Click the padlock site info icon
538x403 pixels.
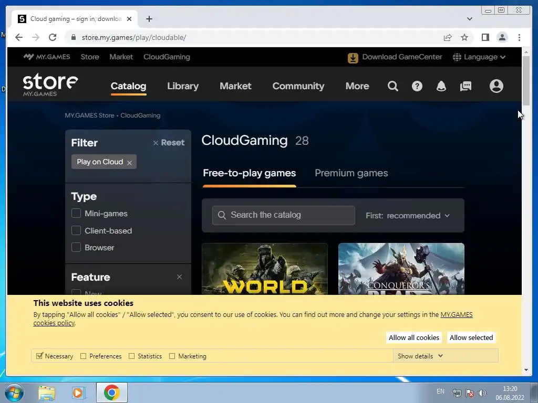[74, 37]
